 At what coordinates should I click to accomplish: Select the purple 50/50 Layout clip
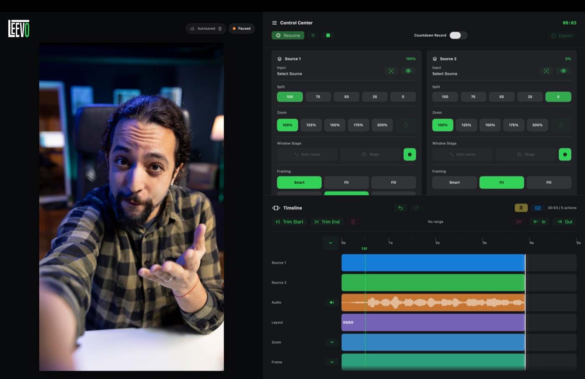(x=433, y=322)
